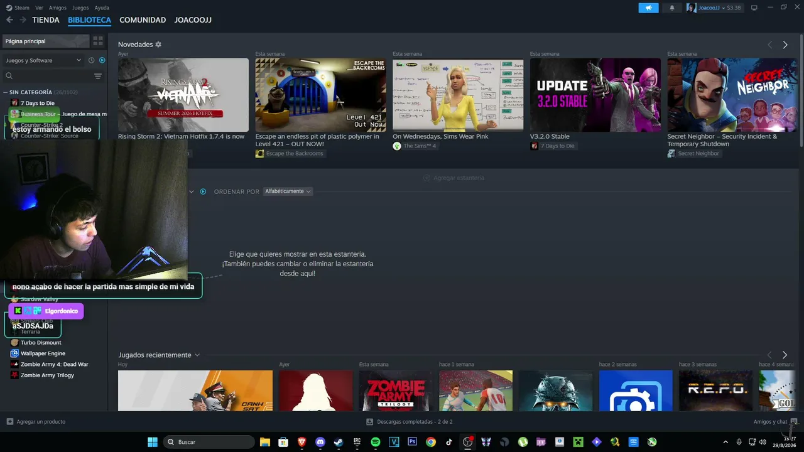Open Google Chrome from taskbar

click(430, 442)
